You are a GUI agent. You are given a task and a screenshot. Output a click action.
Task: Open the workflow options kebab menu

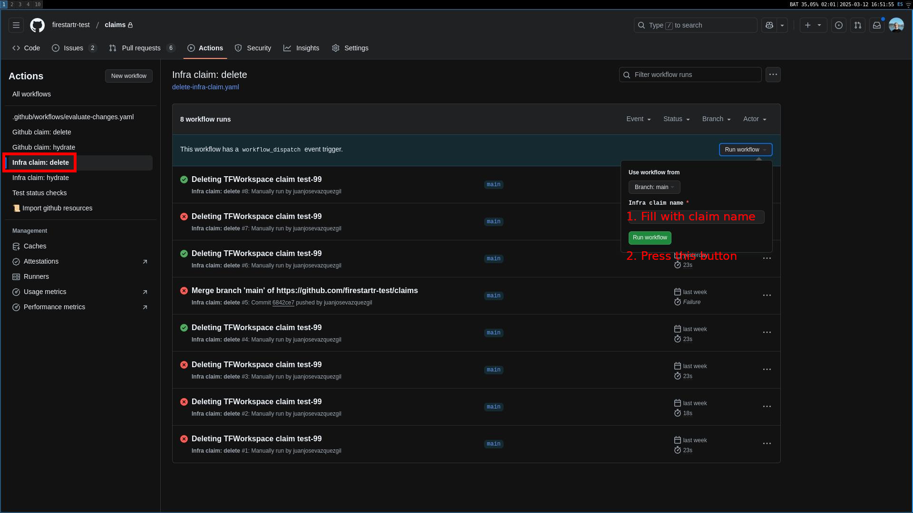[x=773, y=75]
